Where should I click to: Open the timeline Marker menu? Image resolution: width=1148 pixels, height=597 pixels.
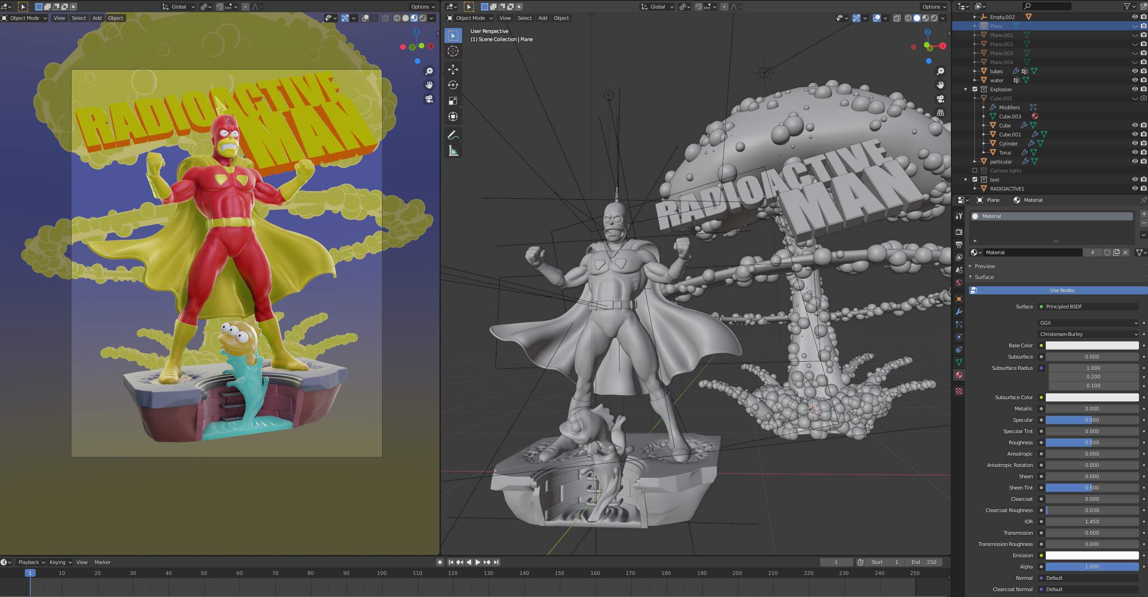pyautogui.click(x=102, y=562)
